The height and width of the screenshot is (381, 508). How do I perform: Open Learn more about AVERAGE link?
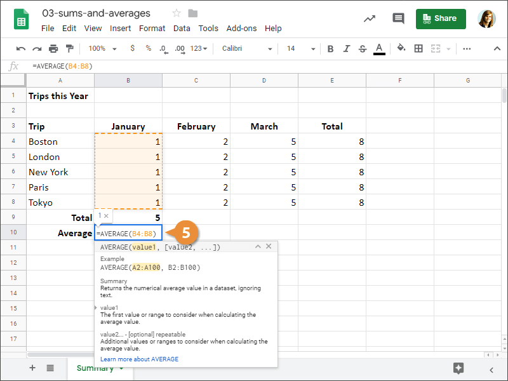tap(139, 359)
